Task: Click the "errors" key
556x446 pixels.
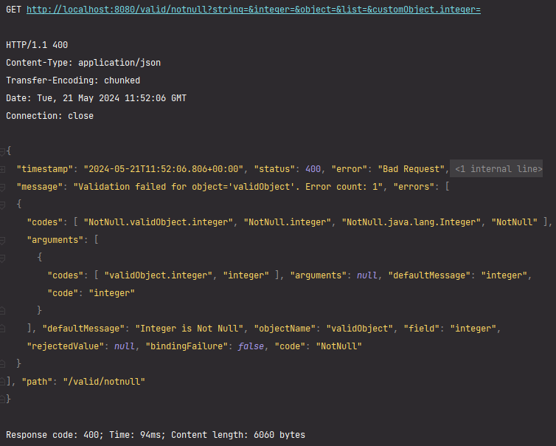Action: click(414, 187)
